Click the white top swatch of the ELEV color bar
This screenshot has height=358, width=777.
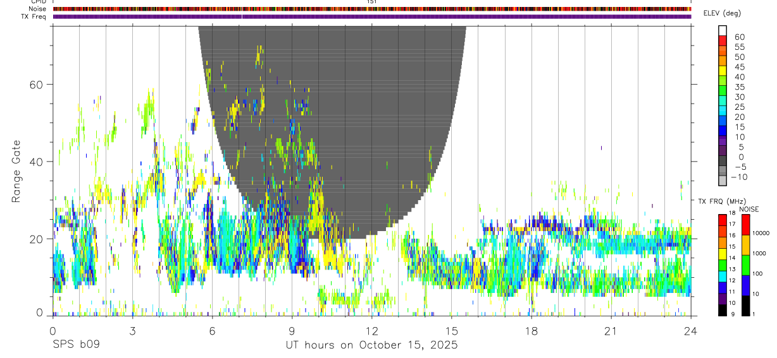tap(723, 30)
